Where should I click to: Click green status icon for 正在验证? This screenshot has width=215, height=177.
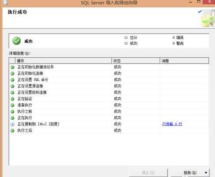[x=13, y=99]
